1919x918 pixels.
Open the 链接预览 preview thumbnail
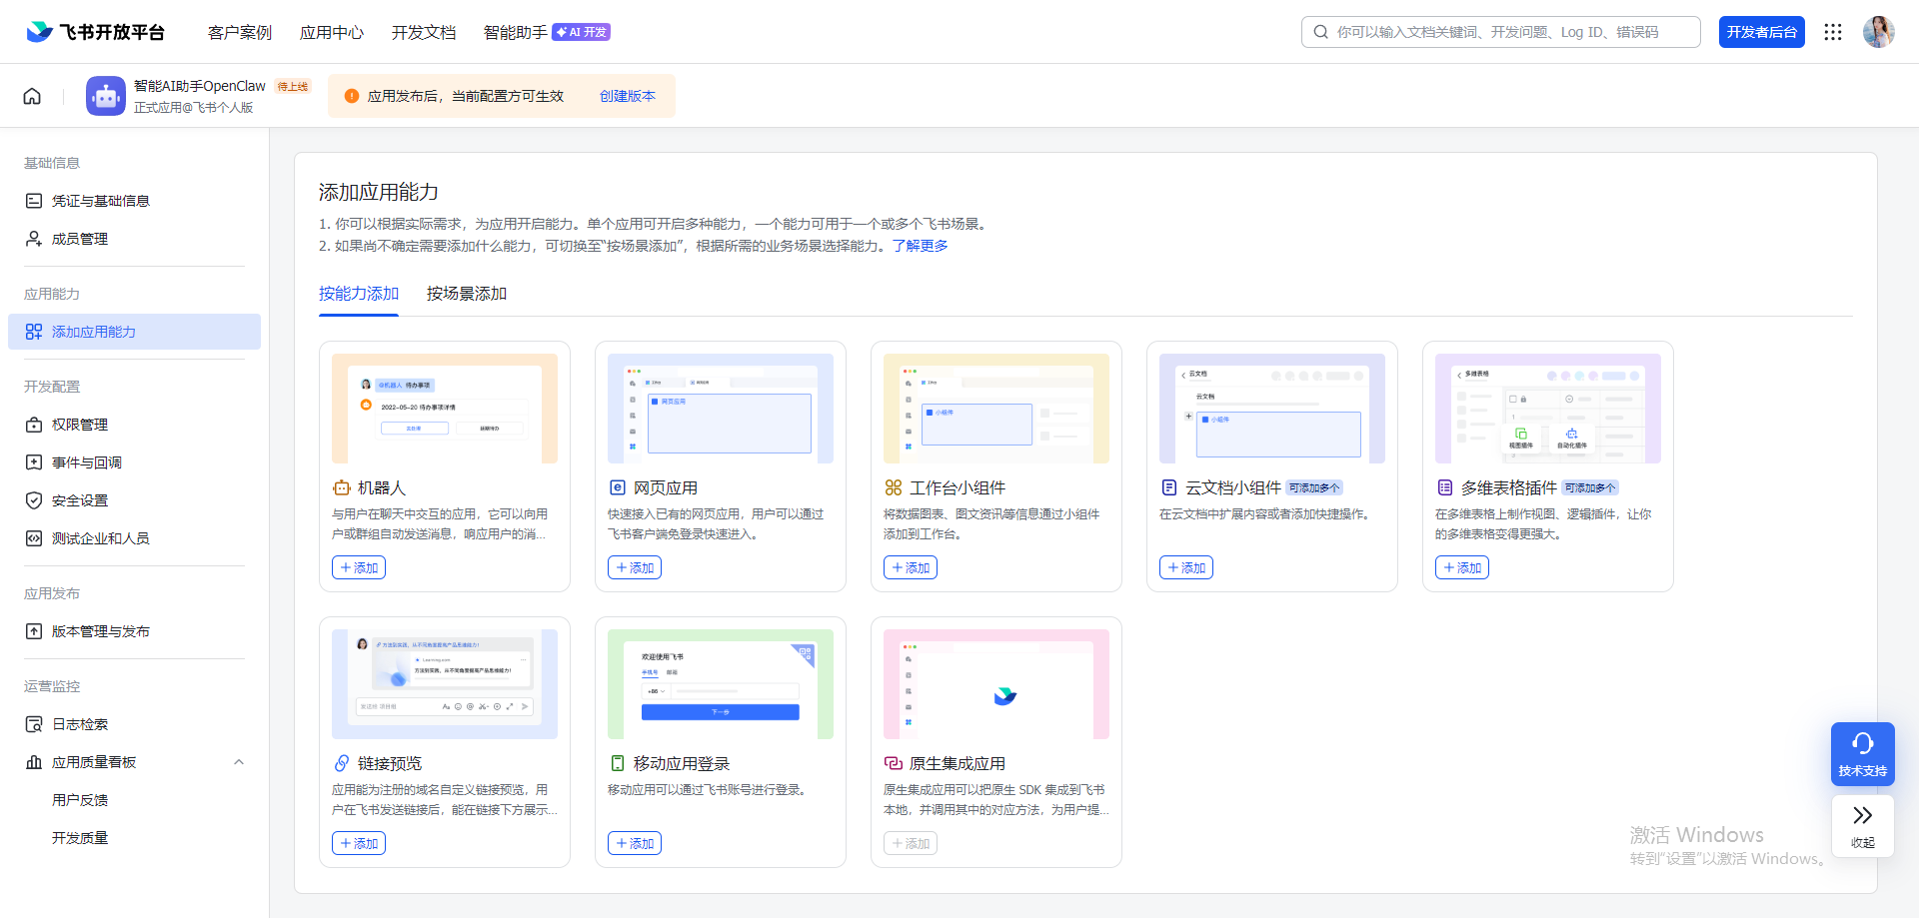pyautogui.click(x=445, y=684)
